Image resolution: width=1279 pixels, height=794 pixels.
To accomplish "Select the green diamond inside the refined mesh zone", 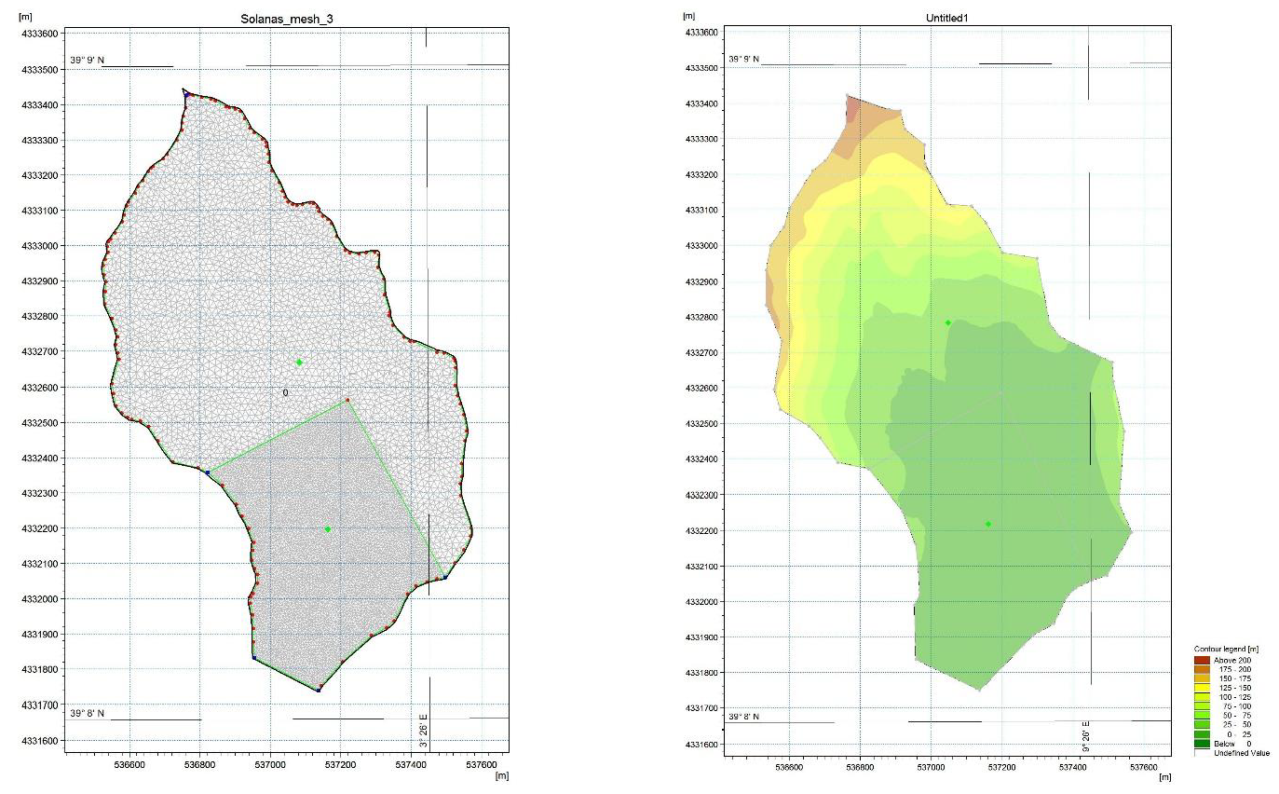I will point(328,529).
